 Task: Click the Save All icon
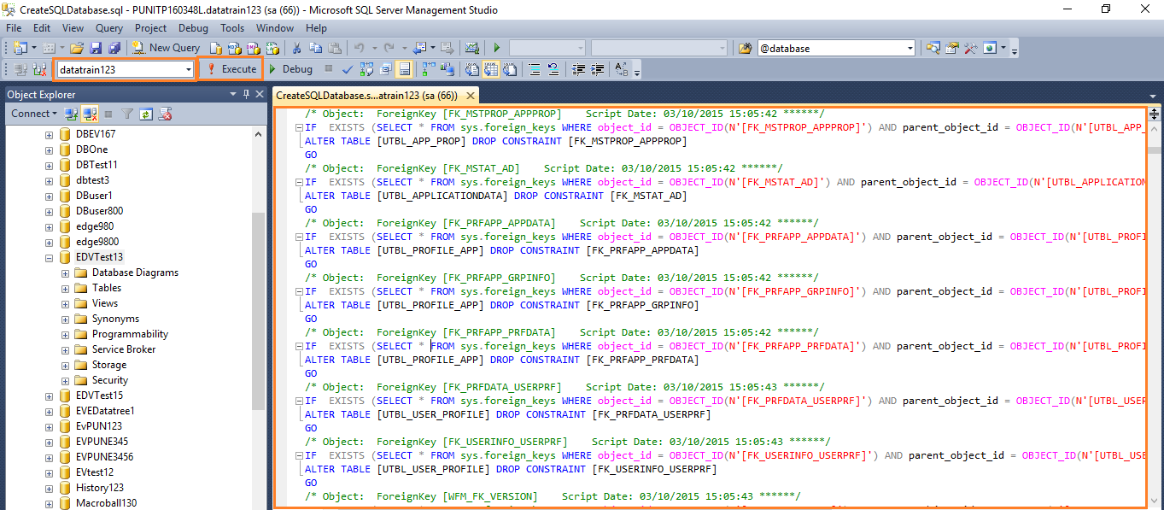pyautogui.click(x=114, y=48)
